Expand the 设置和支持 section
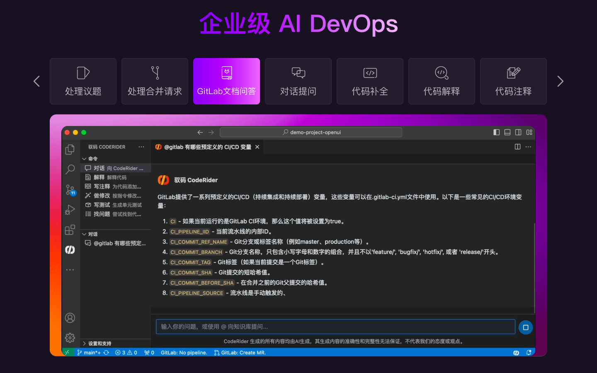Viewport: 597px width, 373px height. pos(97,344)
